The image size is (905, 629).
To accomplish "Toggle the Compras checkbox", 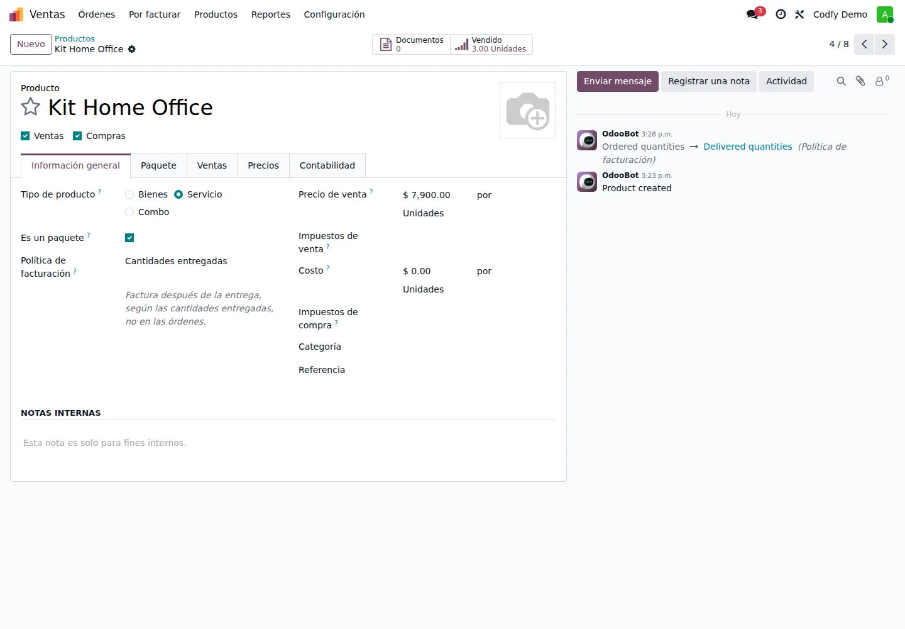I will (x=77, y=136).
